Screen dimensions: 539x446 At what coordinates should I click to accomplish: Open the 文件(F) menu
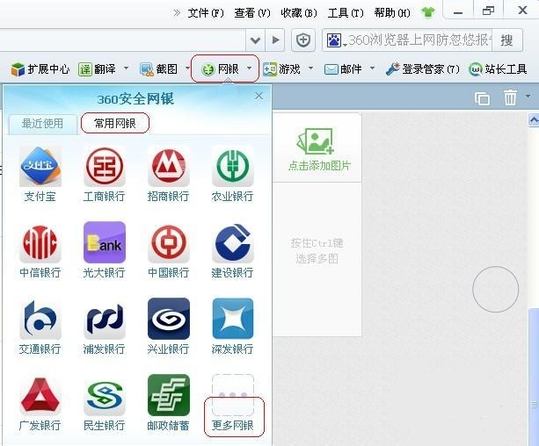pos(206,13)
